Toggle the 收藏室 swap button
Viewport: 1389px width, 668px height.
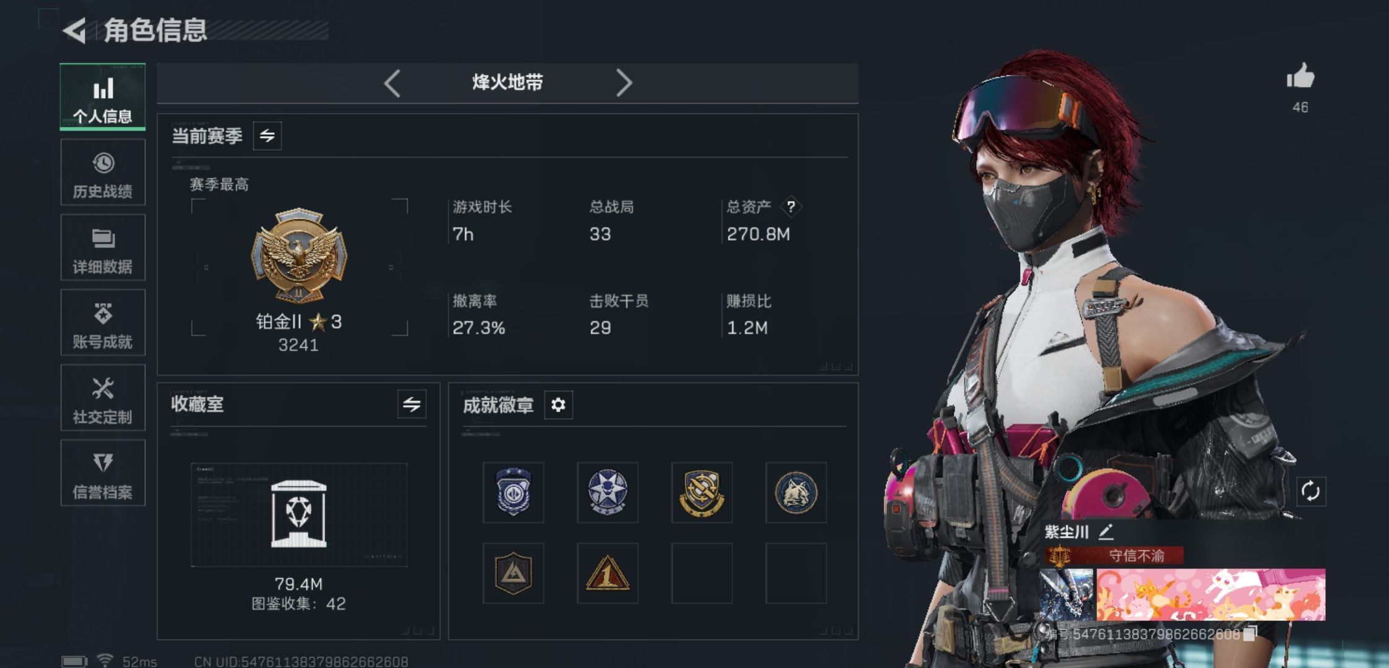click(x=412, y=405)
